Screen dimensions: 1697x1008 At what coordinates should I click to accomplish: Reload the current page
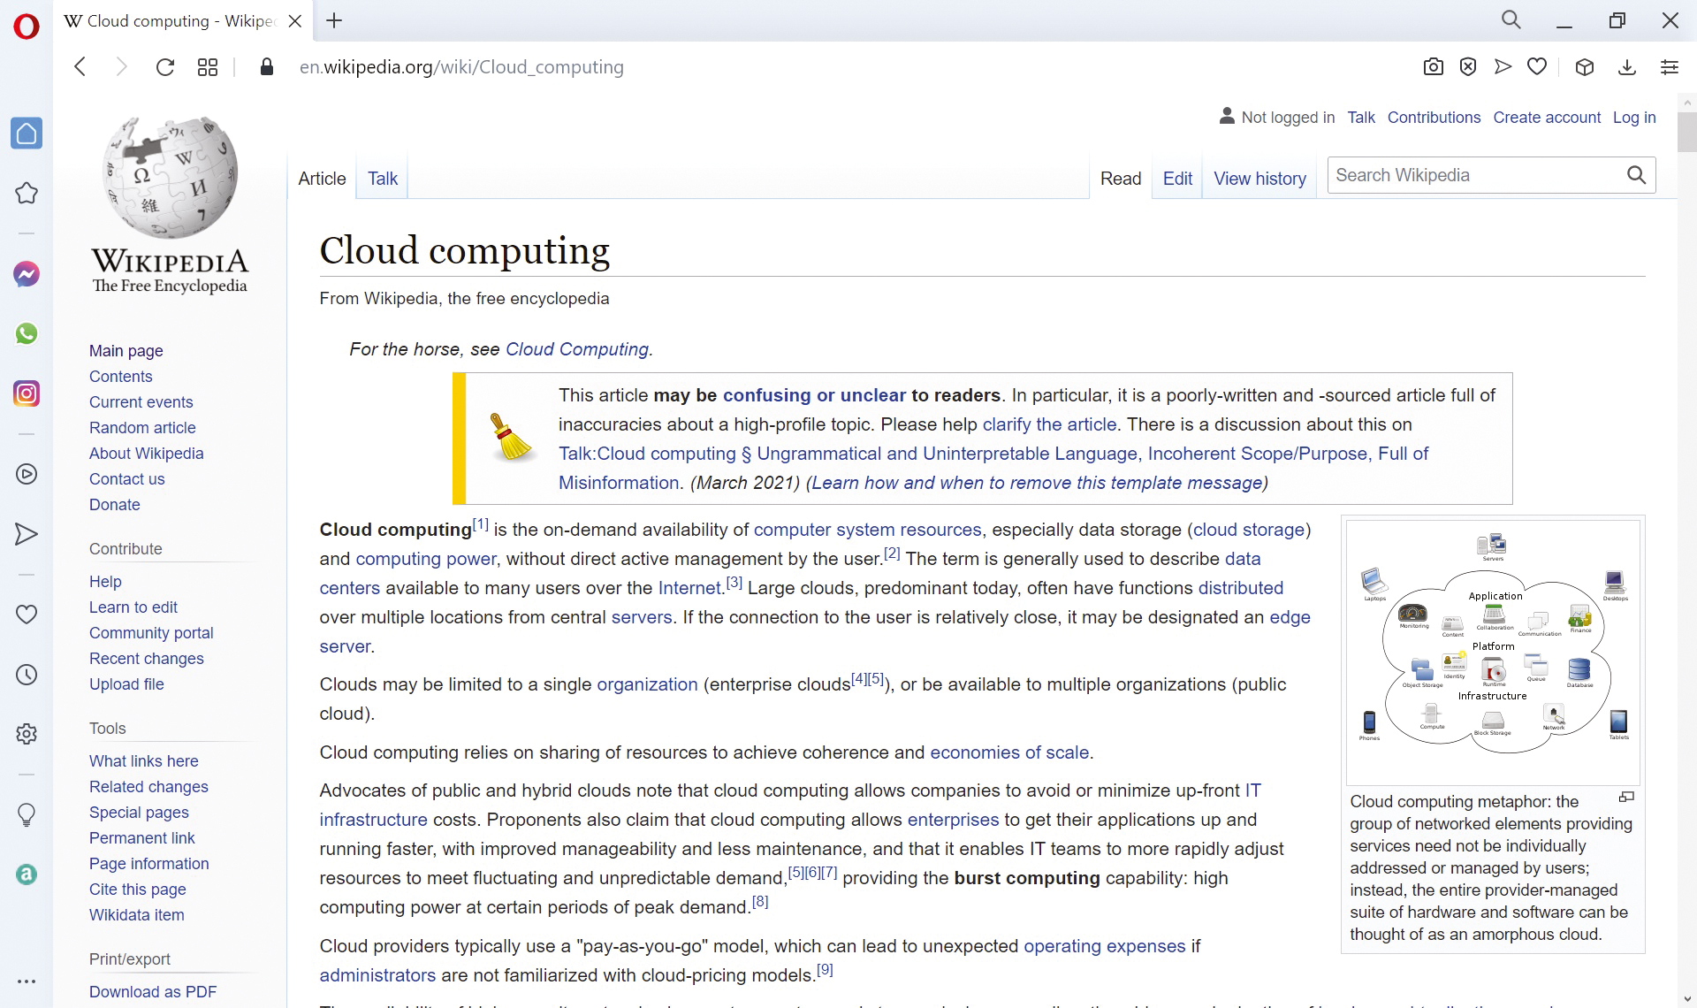(x=165, y=67)
